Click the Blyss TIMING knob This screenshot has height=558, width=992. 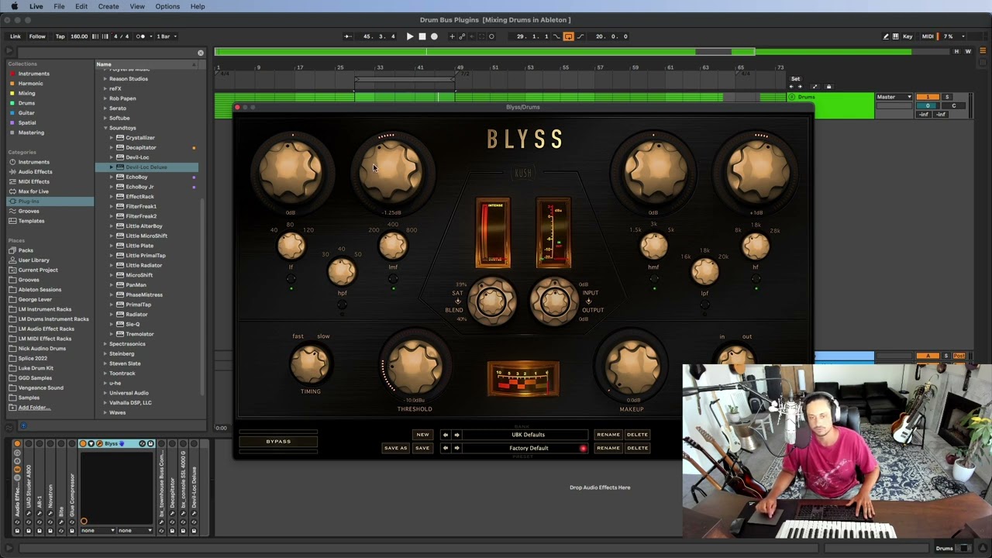point(310,364)
